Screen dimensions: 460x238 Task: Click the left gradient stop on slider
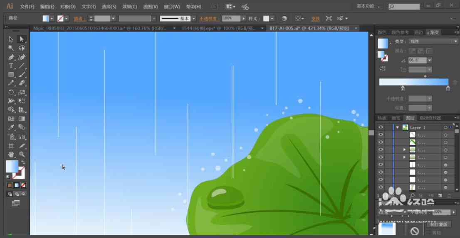point(403,88)
